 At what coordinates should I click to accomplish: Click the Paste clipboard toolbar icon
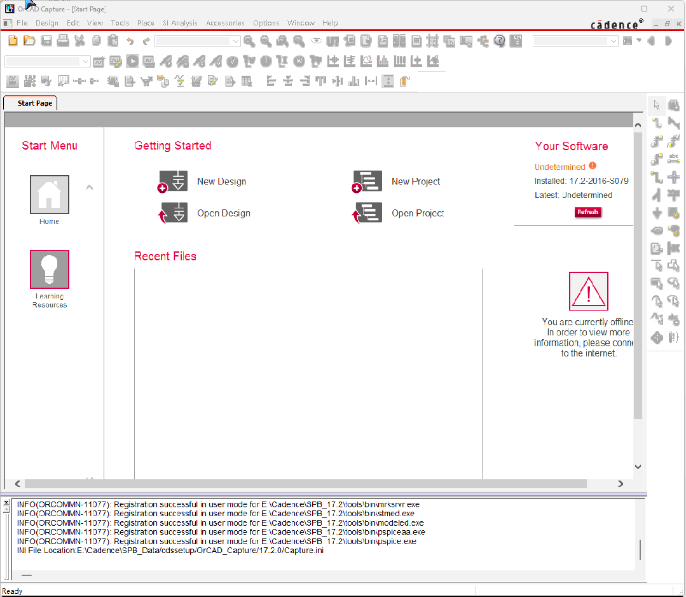[x=113, y=41]
